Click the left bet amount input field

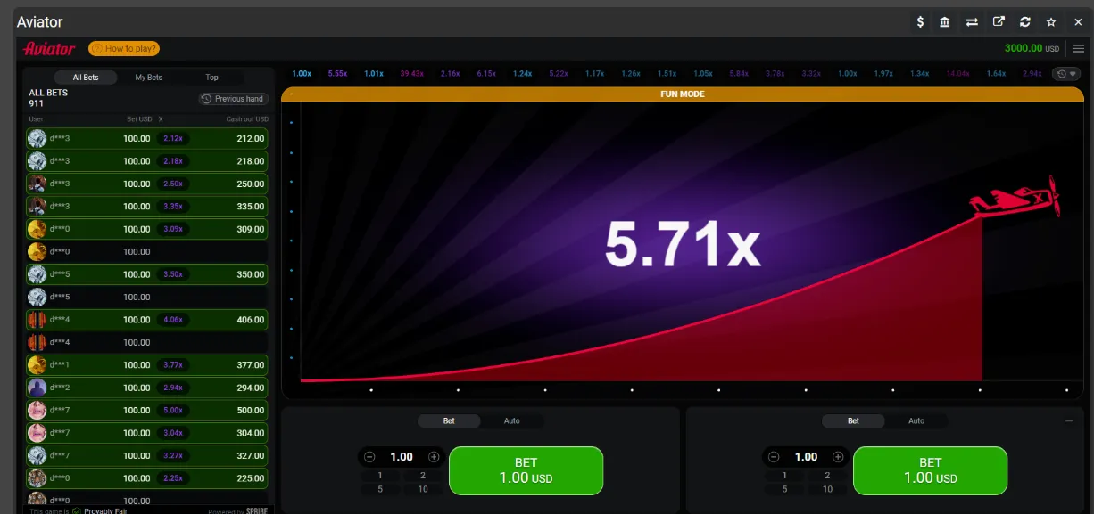[x=401, y=457]
